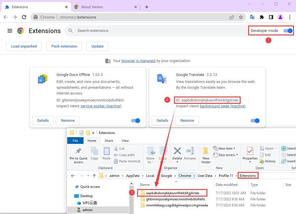Click Pin to Quick access in Explorer

[79, 155]
